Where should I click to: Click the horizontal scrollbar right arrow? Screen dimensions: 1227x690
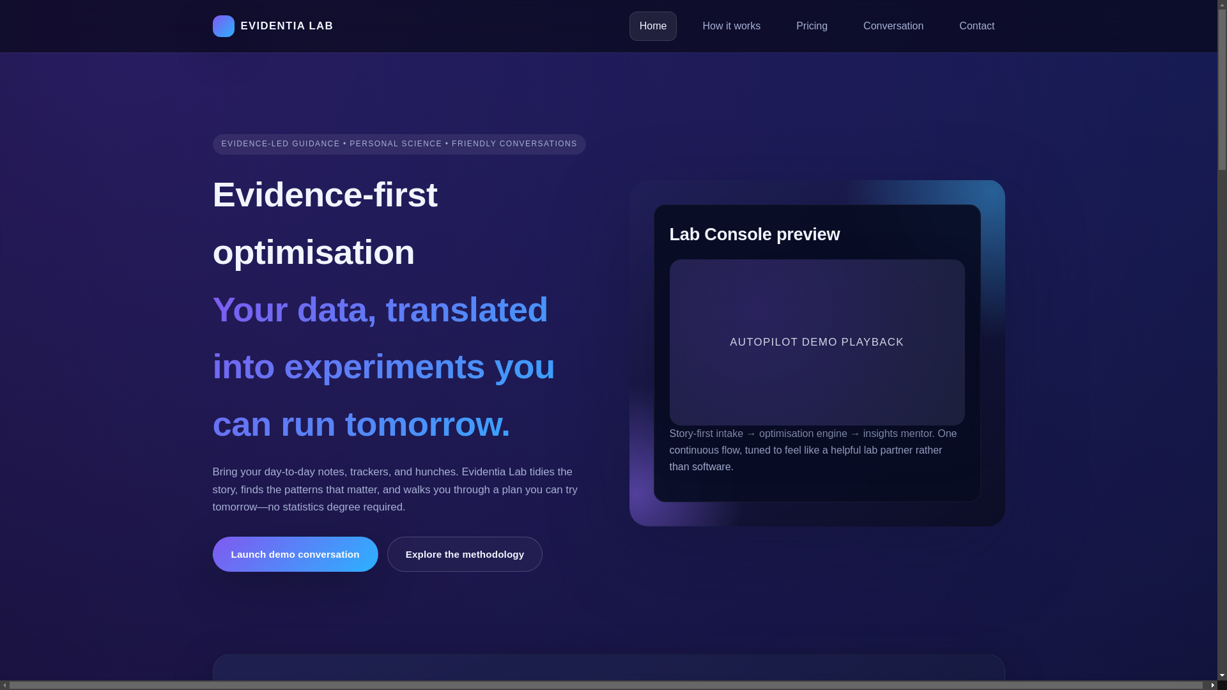(1212, 686)
